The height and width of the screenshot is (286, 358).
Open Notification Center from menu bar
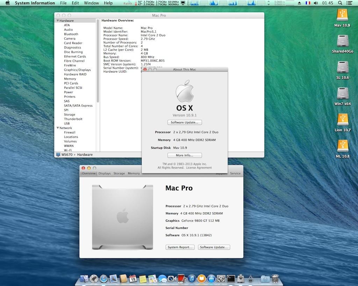[x=349, y=3]
